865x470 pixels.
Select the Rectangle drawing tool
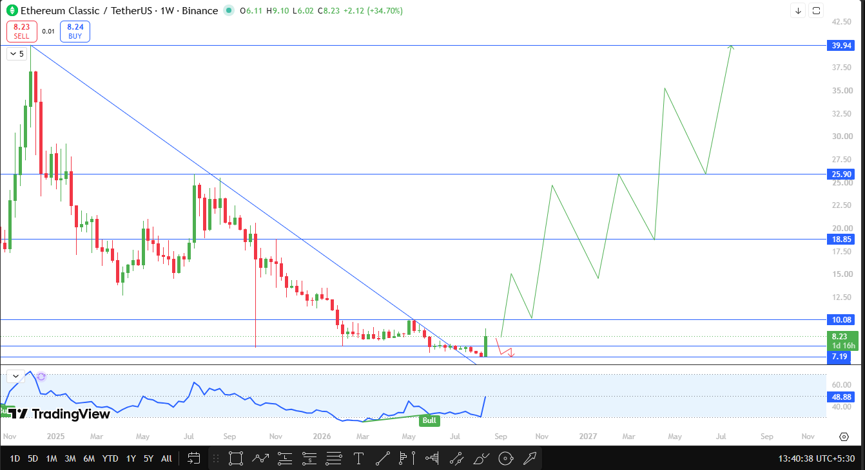[235, 458]
